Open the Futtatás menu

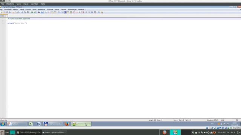point(63,9)
